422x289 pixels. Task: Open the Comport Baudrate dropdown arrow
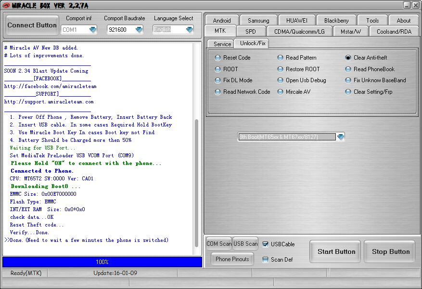tap(139, 29)
